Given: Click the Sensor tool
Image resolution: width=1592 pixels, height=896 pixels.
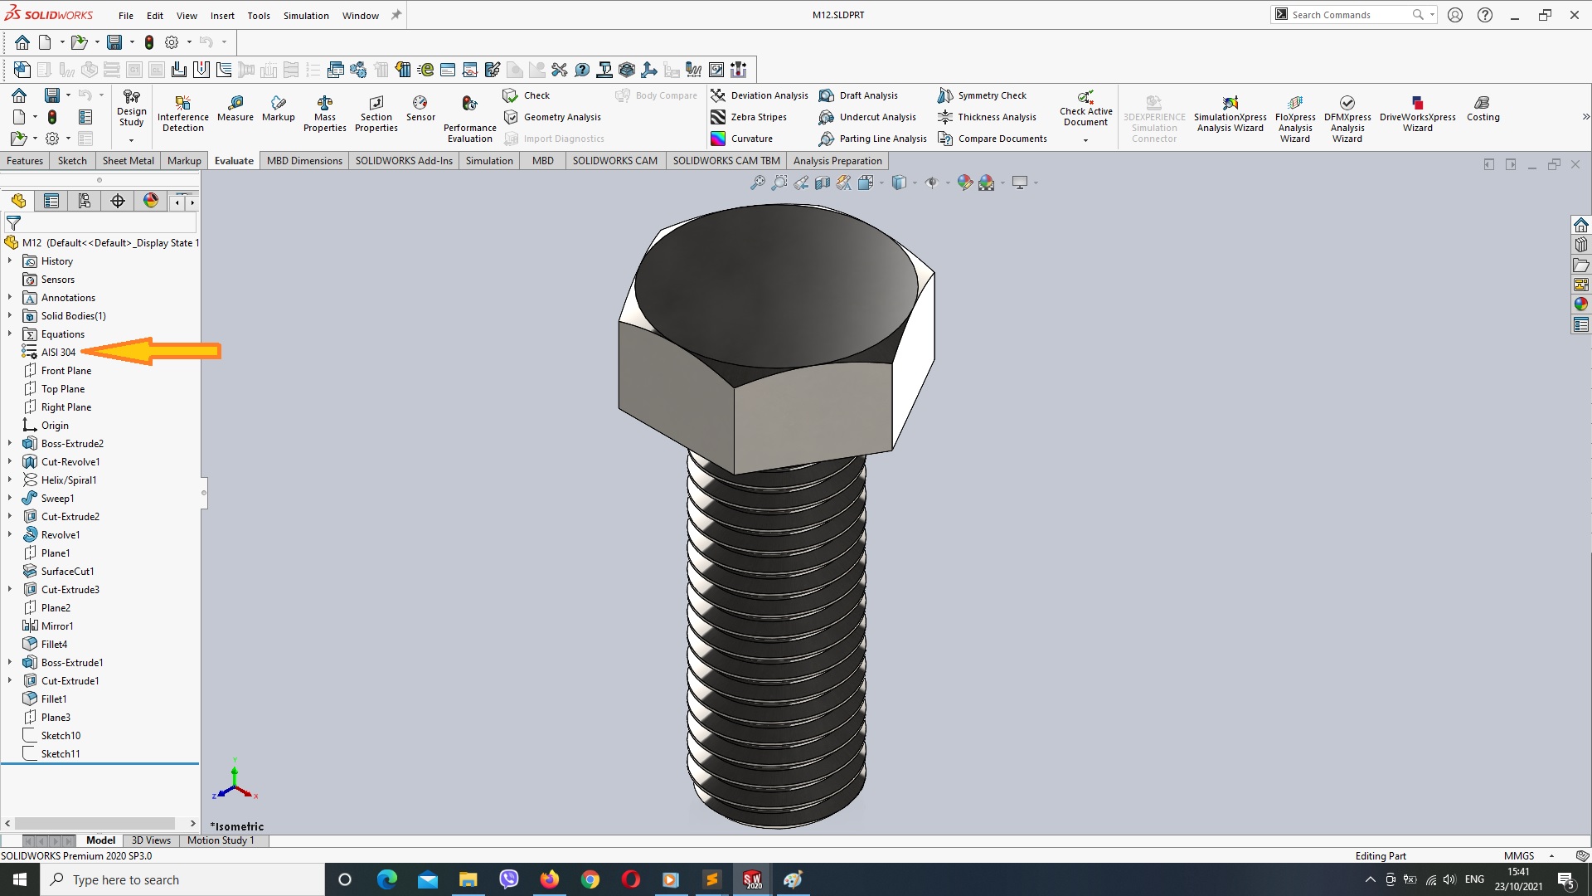Looking at the screenshot, I should pyautogui.click(x=420, y=108).
